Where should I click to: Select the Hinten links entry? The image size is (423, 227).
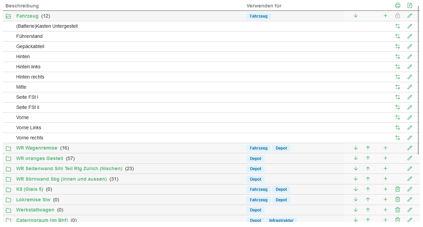[x=28, y=67]
